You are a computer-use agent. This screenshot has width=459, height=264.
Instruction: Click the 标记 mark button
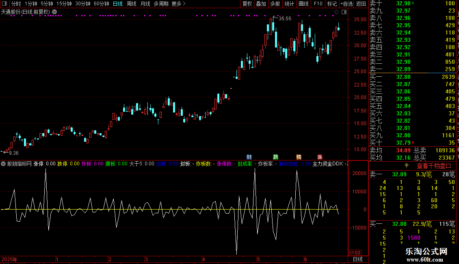coord(332,4)
